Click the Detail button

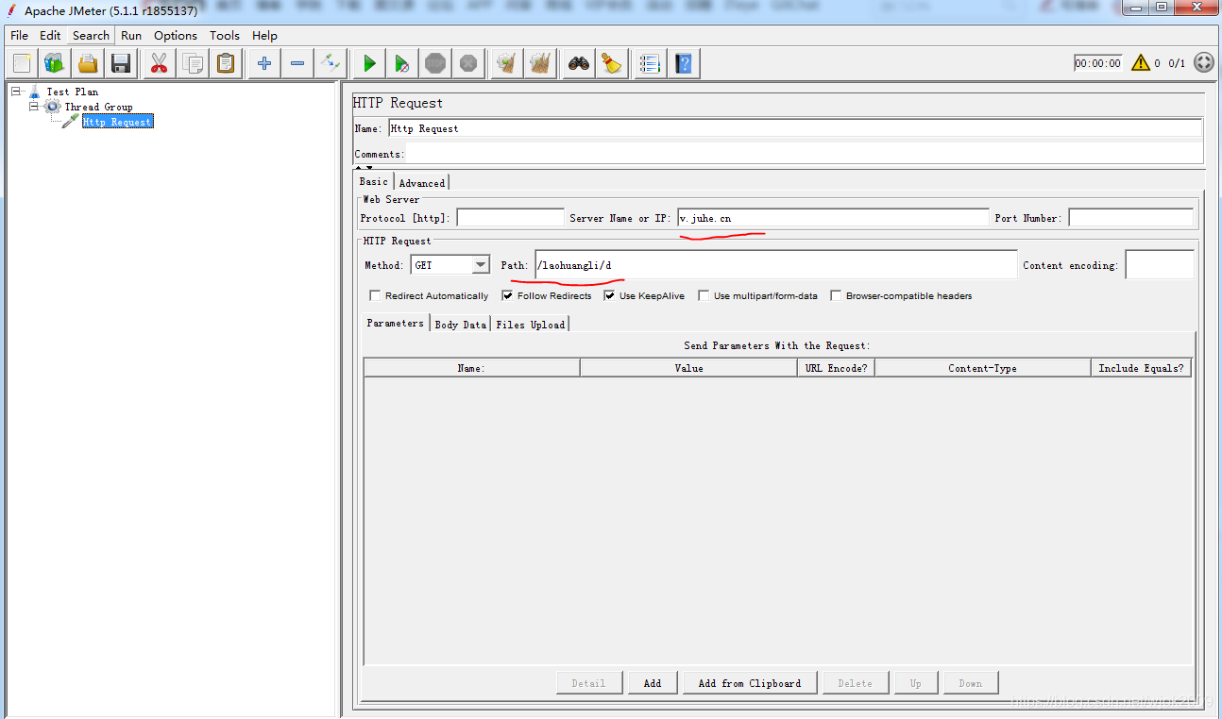coord(588,683)
